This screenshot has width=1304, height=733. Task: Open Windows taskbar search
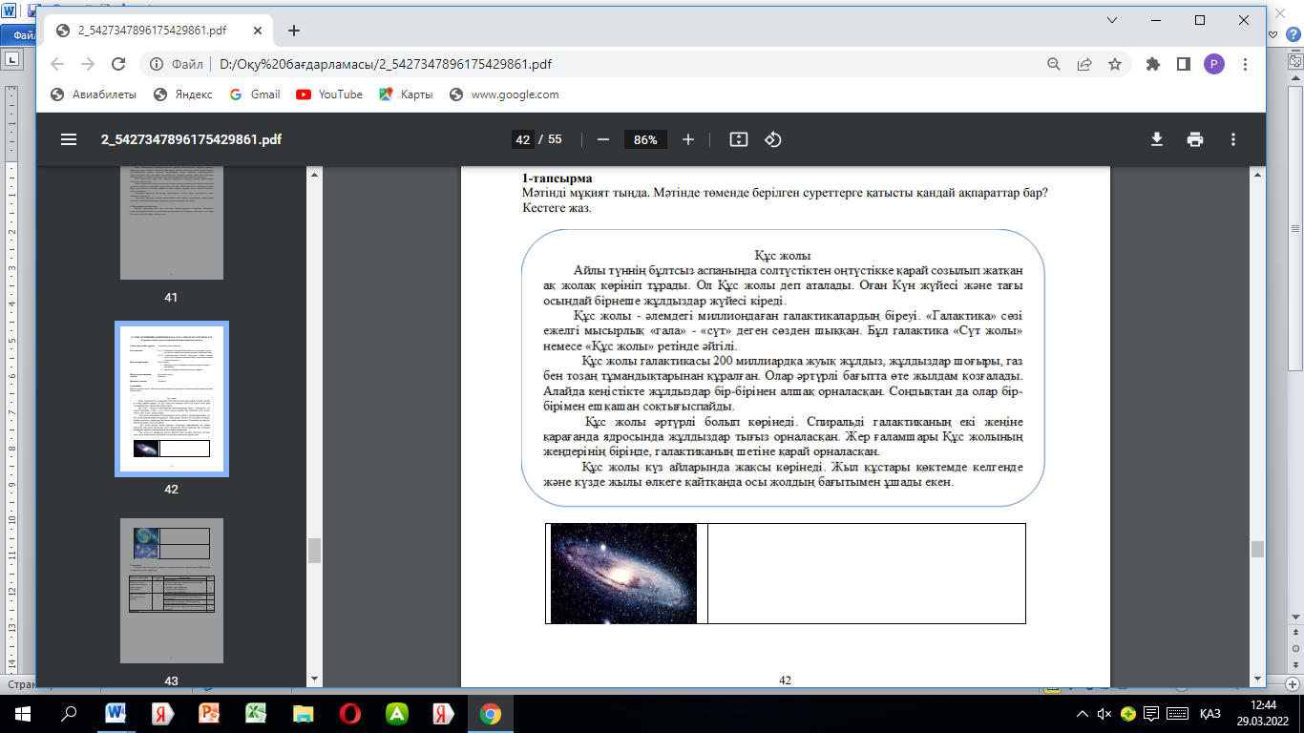click(x=69, y=713)
